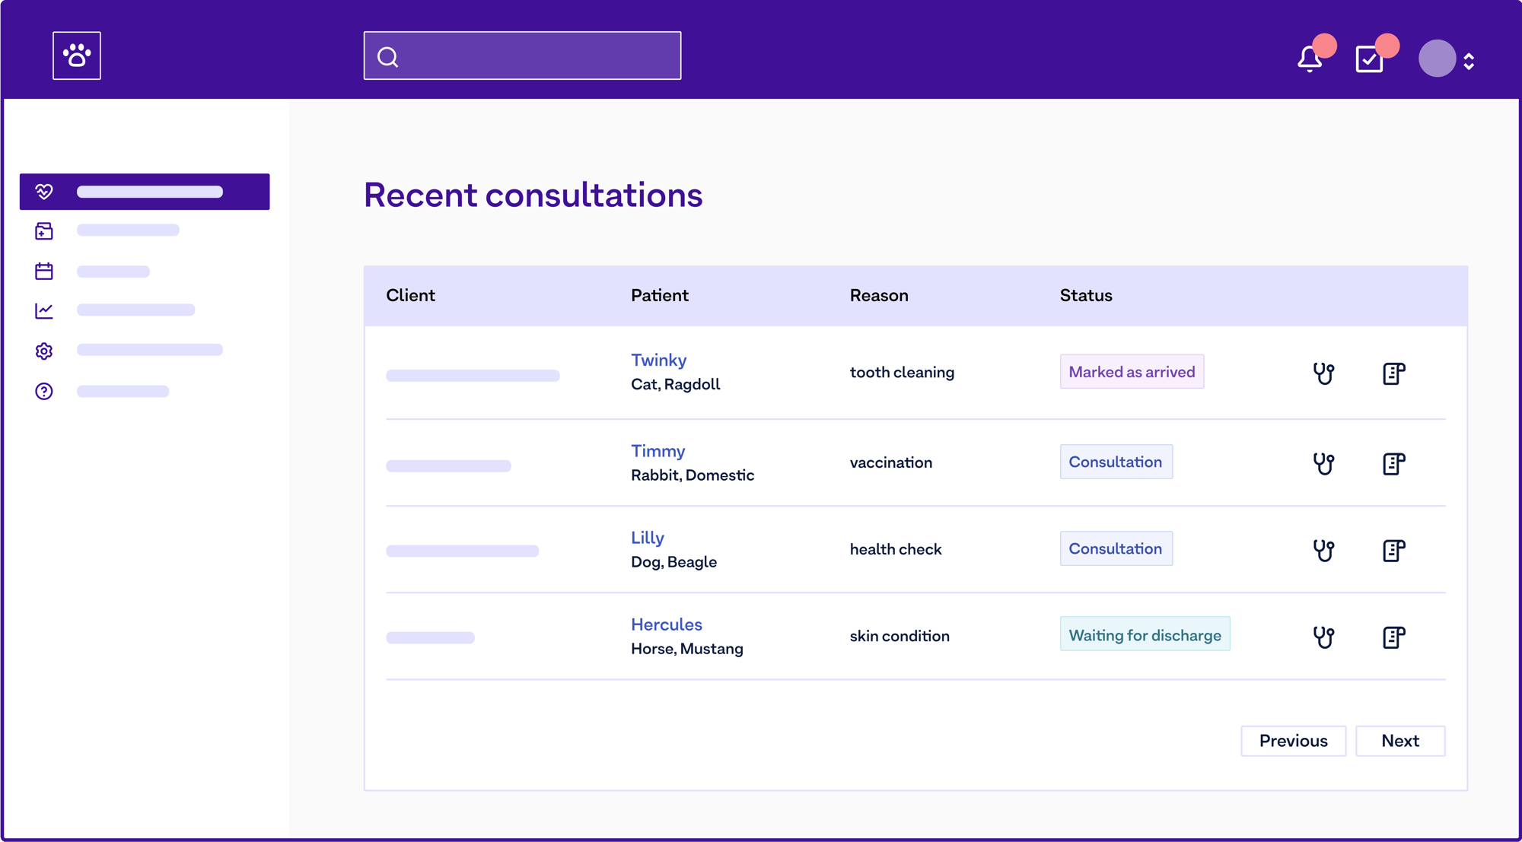Open the calendar sidebar icon
Viewport: 1522px width, 842px height.
tap(44, 271)
